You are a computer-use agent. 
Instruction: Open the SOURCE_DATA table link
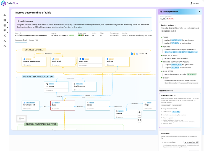coord(176,40)
